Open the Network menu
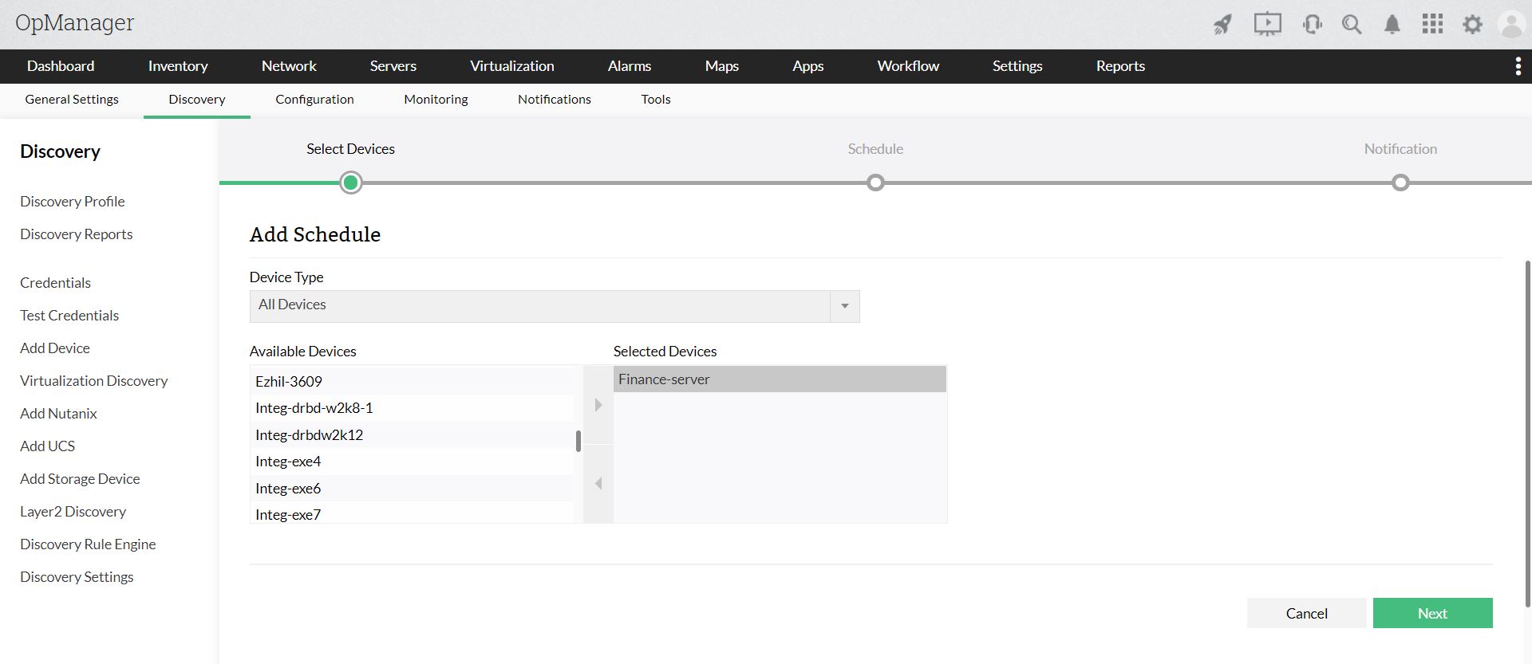The image size is (1532, 664). point(289,66)
